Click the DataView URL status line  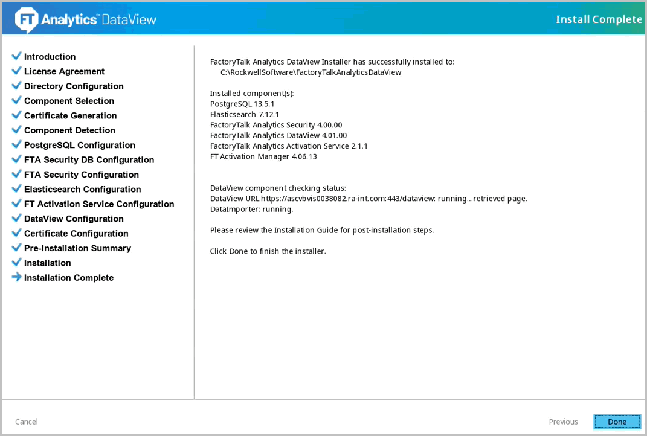coord(369,199)
